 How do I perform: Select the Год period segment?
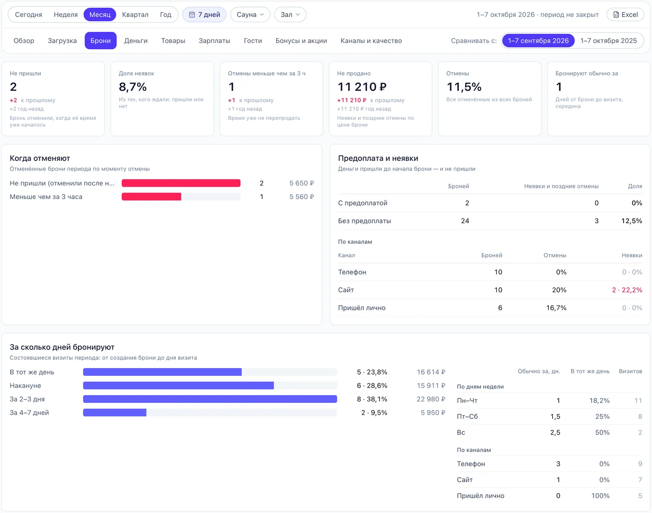tap(166, 14)
